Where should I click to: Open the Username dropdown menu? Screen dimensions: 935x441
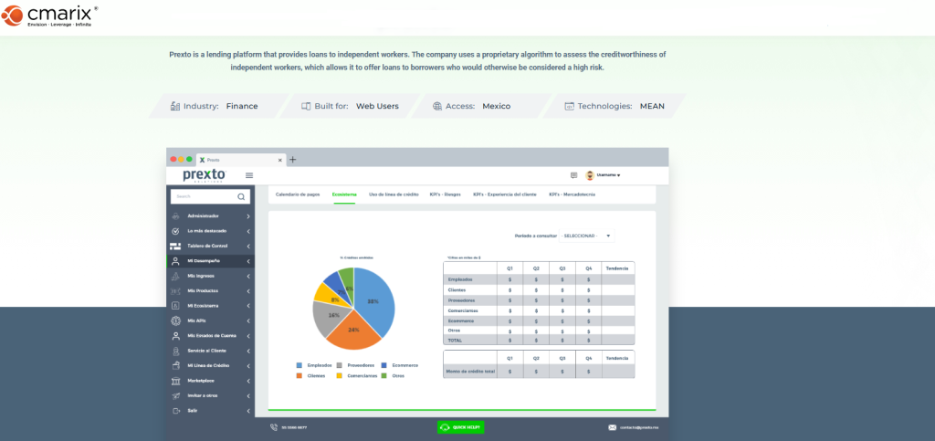coord(608,175)
